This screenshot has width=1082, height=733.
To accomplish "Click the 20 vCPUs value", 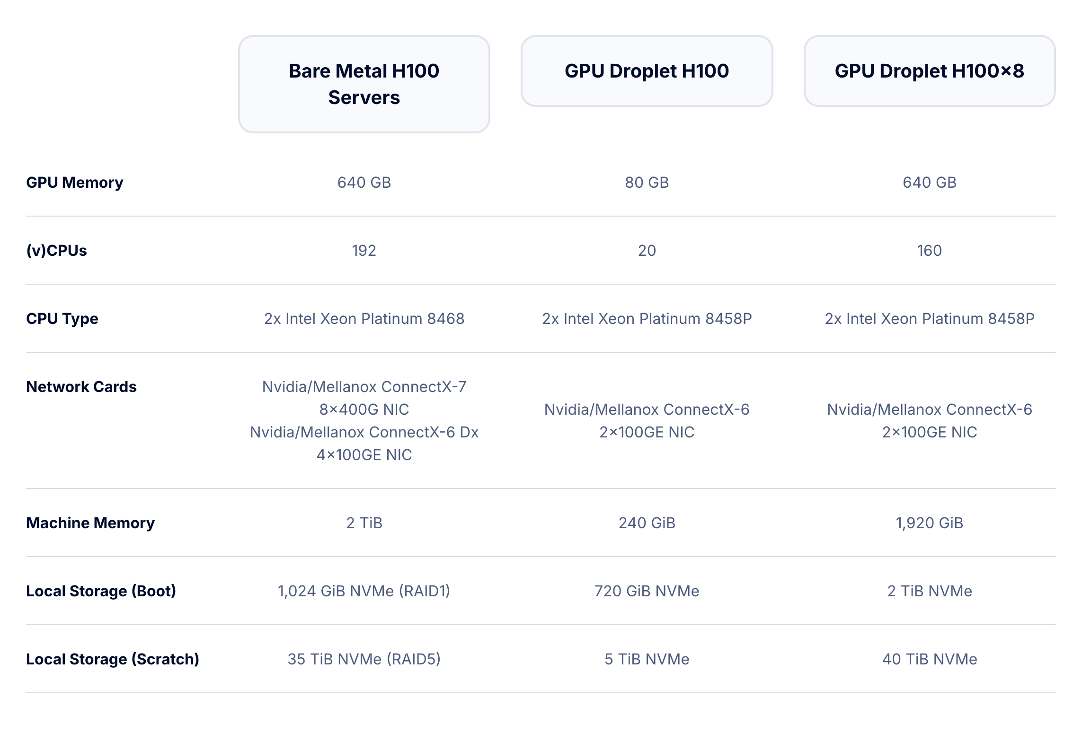I will pyautogui.click(x=647, y=251).
